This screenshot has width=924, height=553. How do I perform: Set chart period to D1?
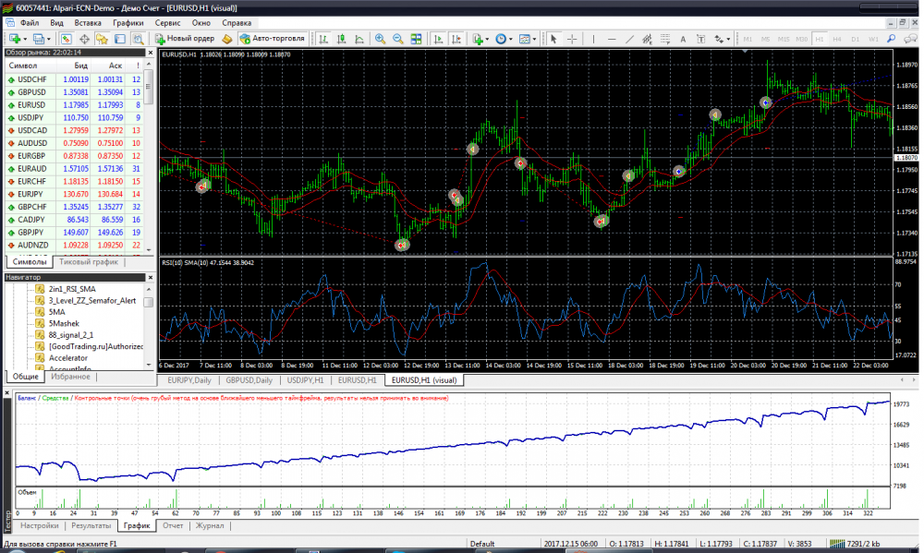855,39
